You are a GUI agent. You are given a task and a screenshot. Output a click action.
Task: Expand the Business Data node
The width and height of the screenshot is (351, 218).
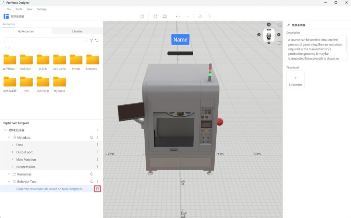tap(13, 167)
